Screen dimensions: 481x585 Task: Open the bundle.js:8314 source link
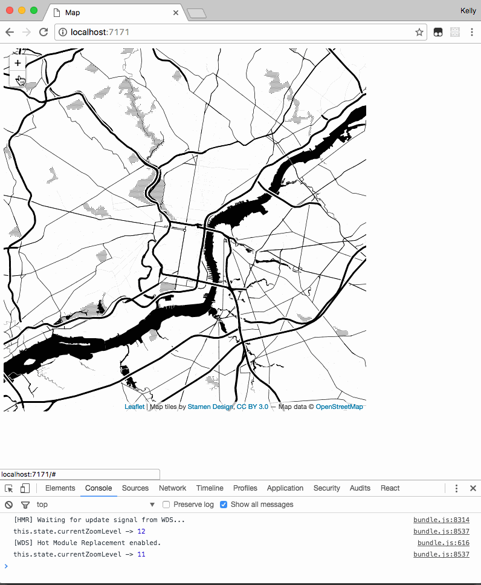[x=441, y=520]
